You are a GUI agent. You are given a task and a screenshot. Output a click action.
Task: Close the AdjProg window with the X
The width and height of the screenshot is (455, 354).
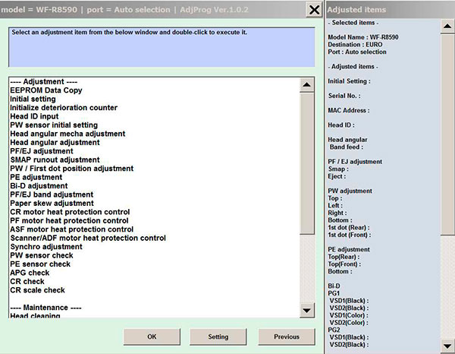point(314,10)
